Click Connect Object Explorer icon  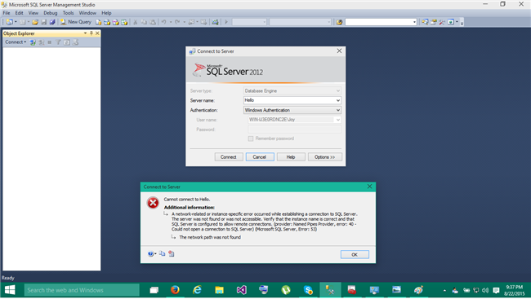pos(33,42)
